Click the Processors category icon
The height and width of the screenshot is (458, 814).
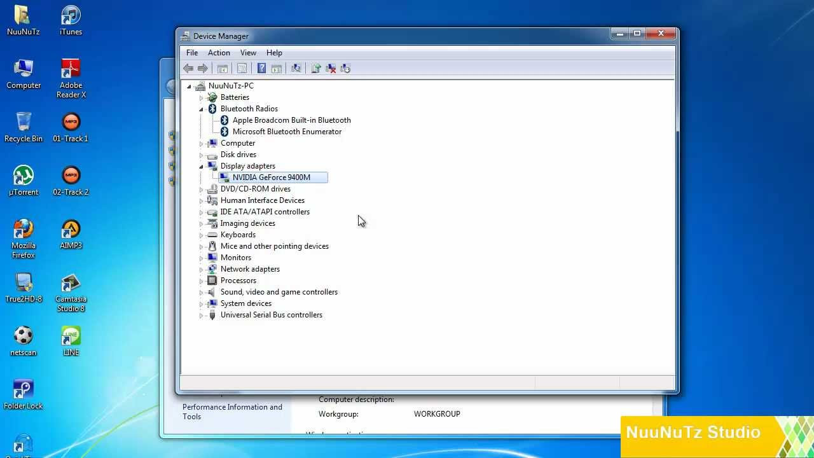click(x=212, y=281)
